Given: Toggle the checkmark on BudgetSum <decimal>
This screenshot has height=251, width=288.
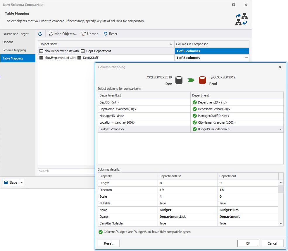Looking at the screenshot, I should click(x=195, y=129).
